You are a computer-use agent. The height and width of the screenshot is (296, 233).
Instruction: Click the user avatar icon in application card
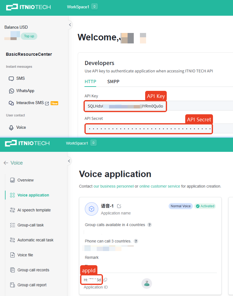click(x=147, y=283)
